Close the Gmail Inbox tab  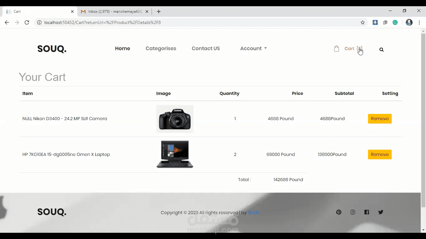[147, 12]
